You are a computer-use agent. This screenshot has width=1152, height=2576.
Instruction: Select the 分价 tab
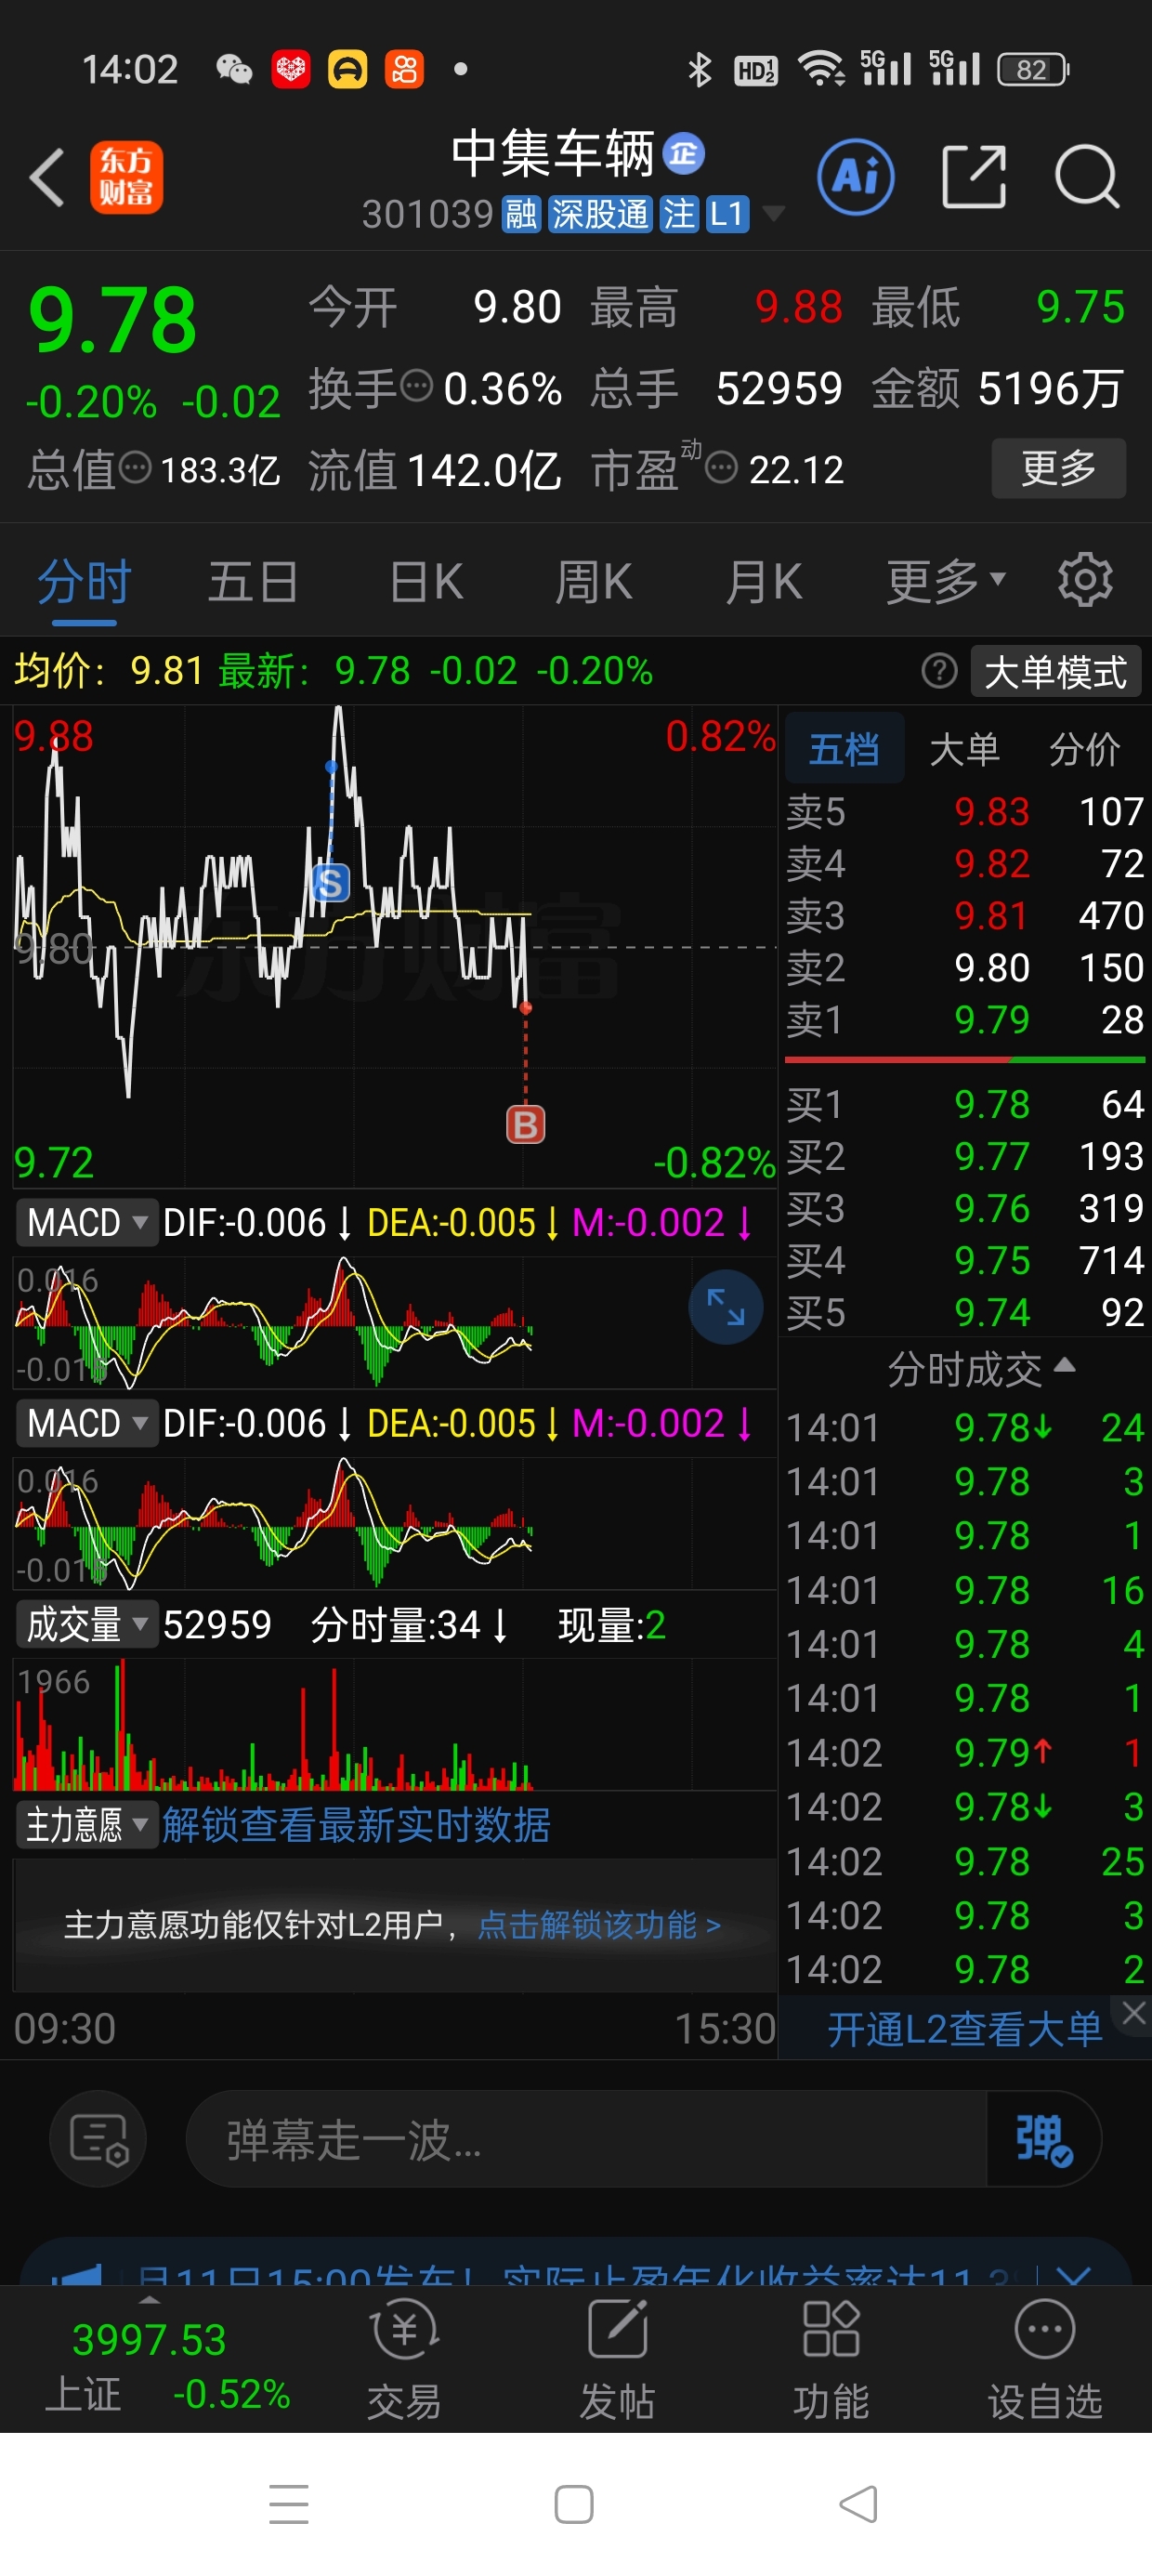click(1084, 748)
